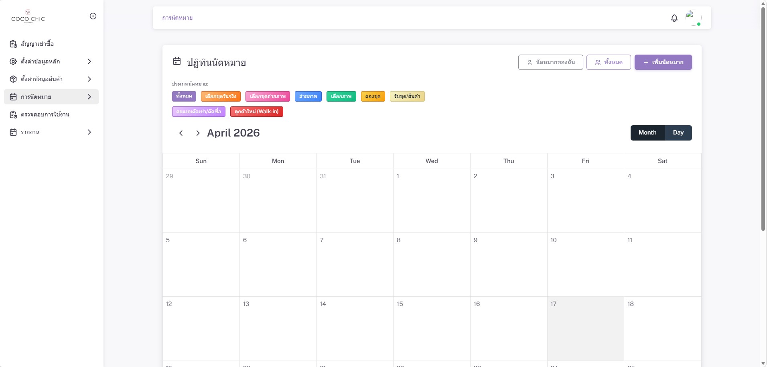Go to next month arrow
The height and width of the screenshot is (367, 767).
pos(198,133)
